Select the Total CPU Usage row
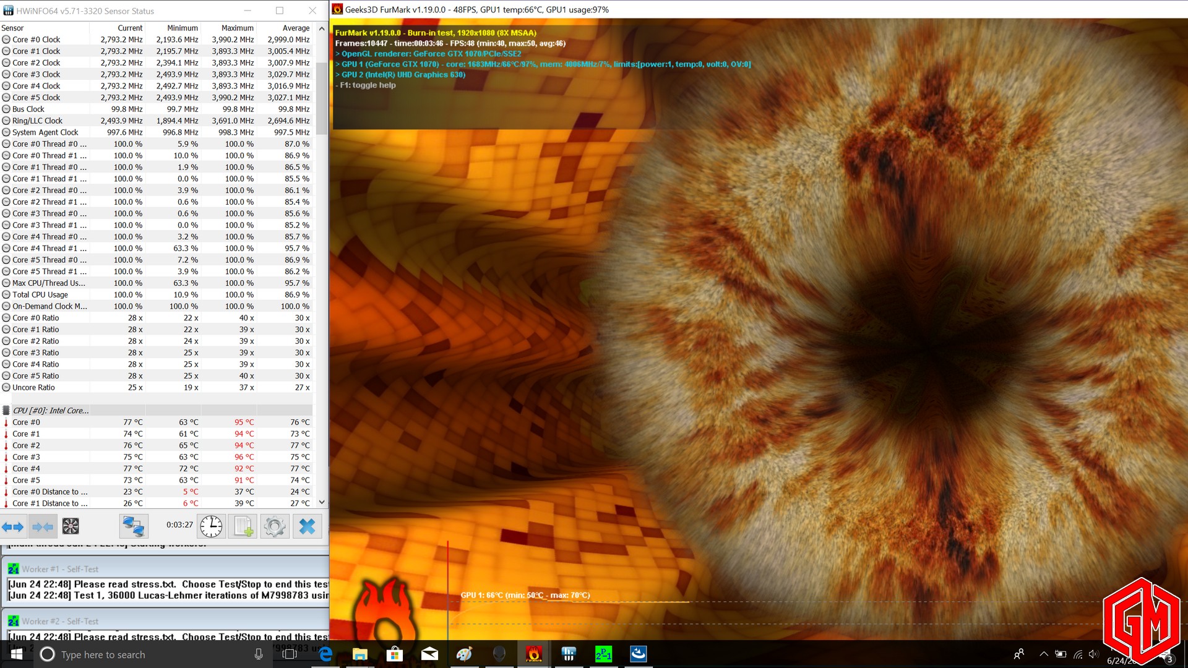The height and width of the screenshot is (668, 1188). coord(156,294)
